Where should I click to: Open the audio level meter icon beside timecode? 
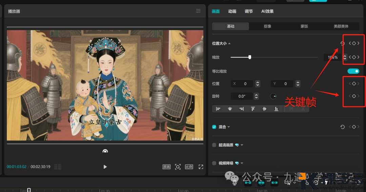58,167
